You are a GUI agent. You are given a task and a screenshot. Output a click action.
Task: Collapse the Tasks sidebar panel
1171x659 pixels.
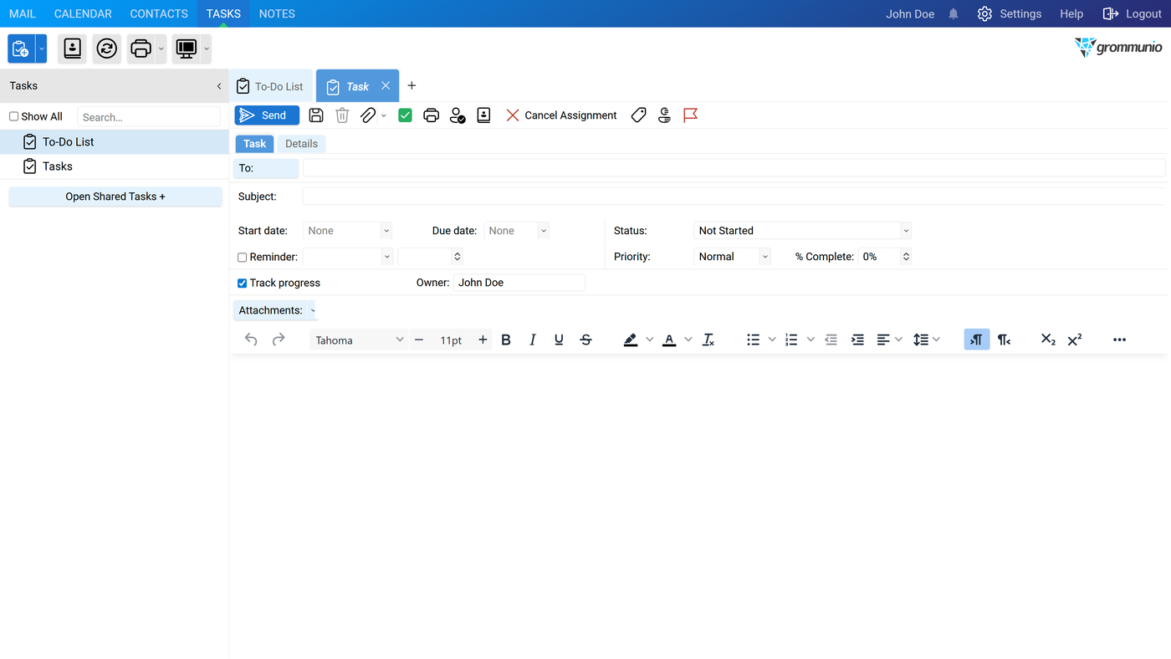click(219, 86)
